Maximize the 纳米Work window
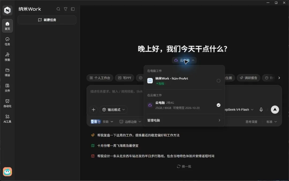This screenshot has width=289, height=181. (276, 3)
